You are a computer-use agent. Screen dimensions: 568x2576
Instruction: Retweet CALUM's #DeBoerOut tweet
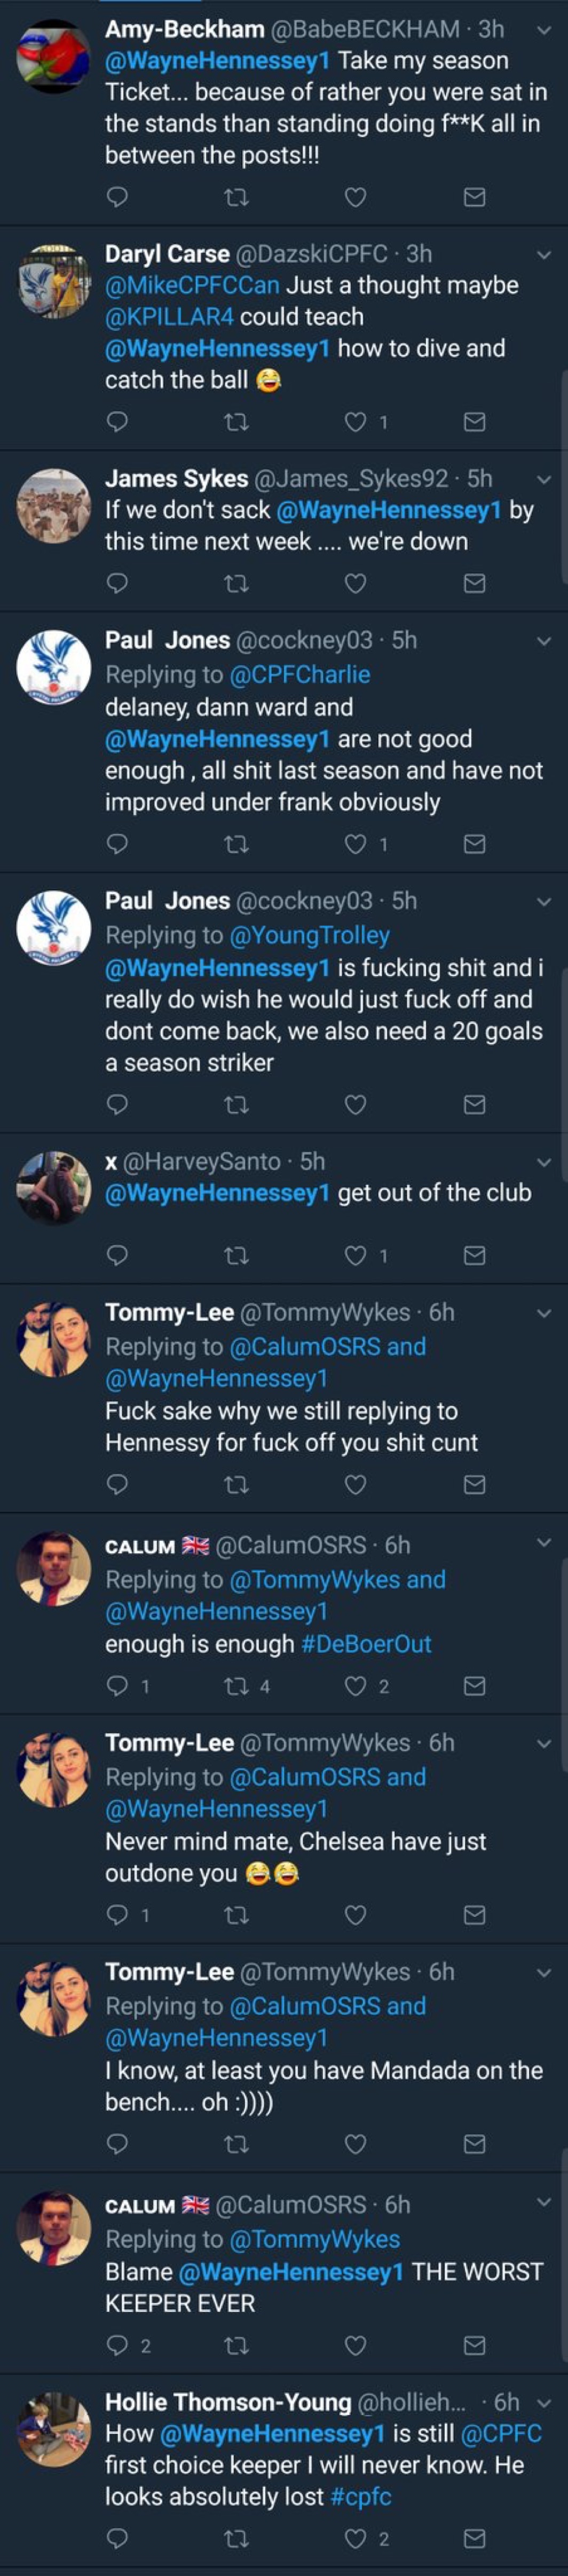pos(236,1686)
